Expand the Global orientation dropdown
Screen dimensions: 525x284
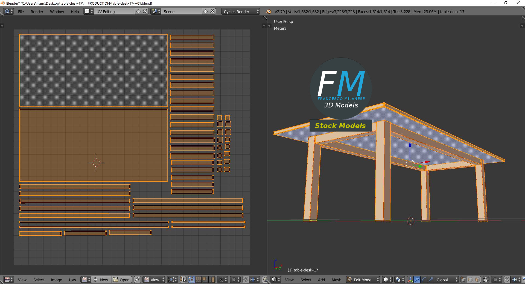[447, 280]
